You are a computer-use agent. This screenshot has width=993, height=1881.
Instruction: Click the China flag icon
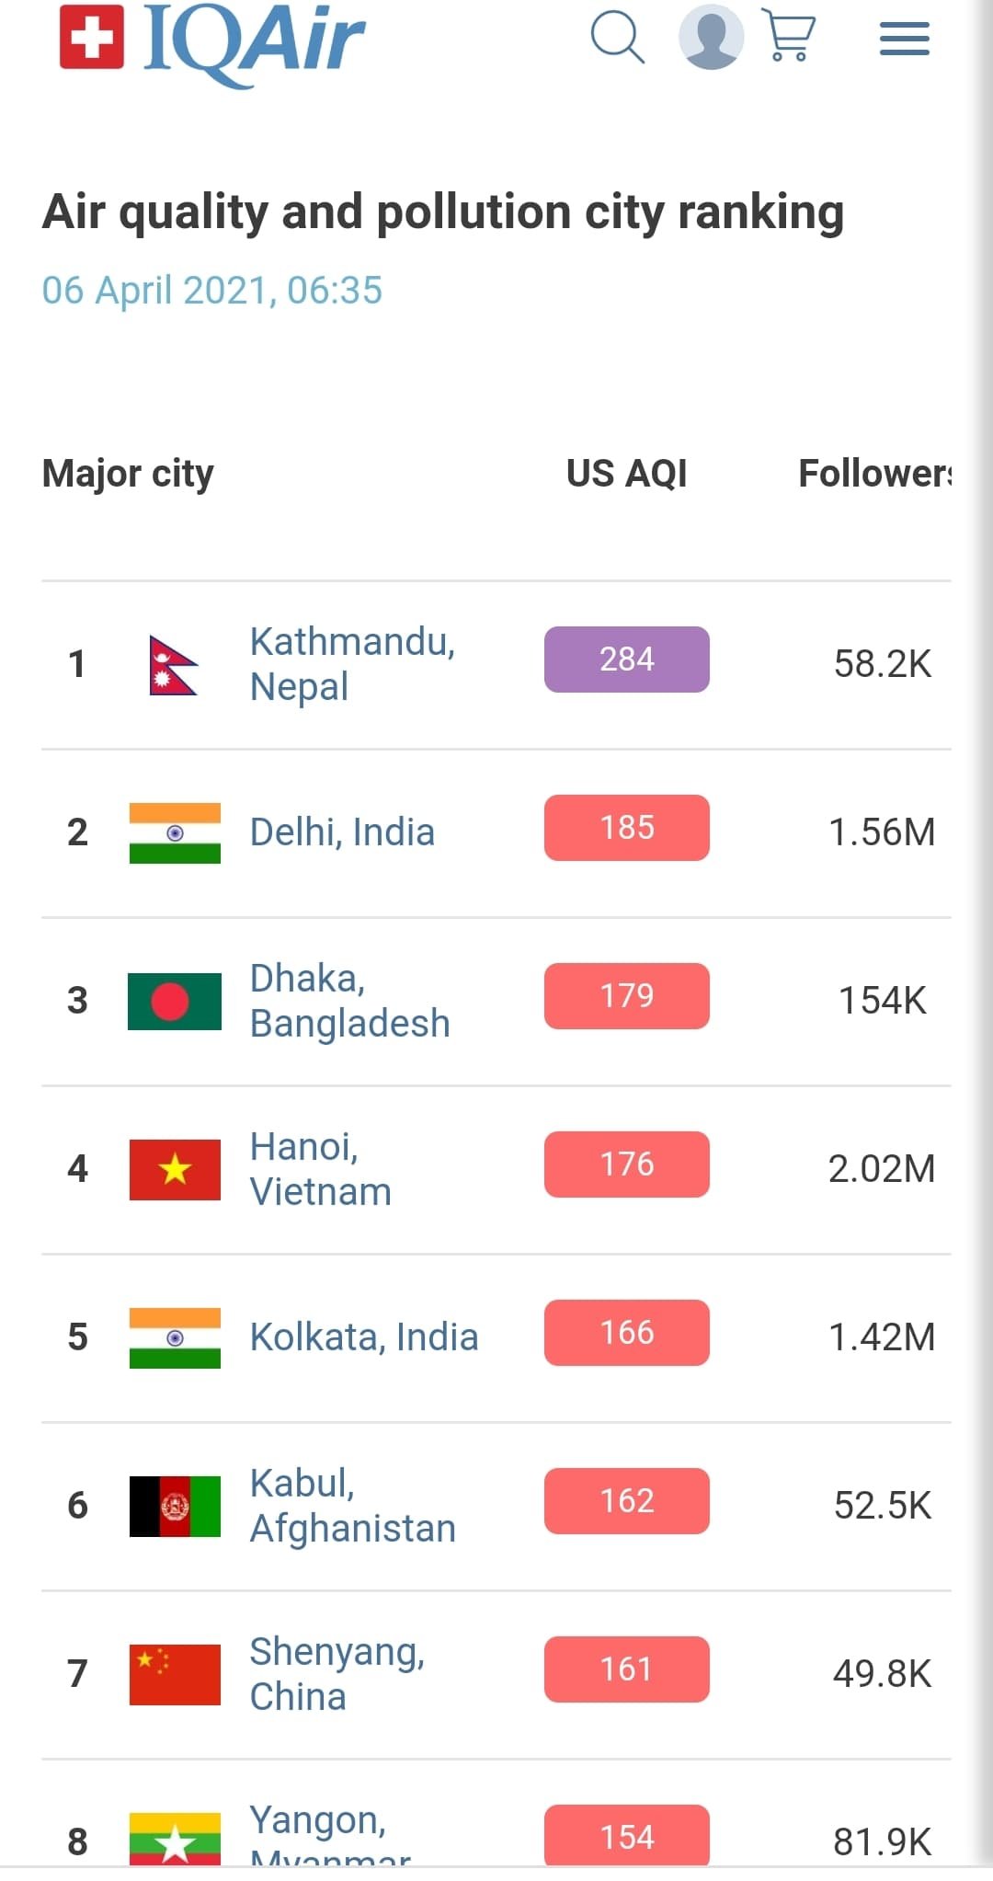pyautogui.click(x=175, y=1674)
